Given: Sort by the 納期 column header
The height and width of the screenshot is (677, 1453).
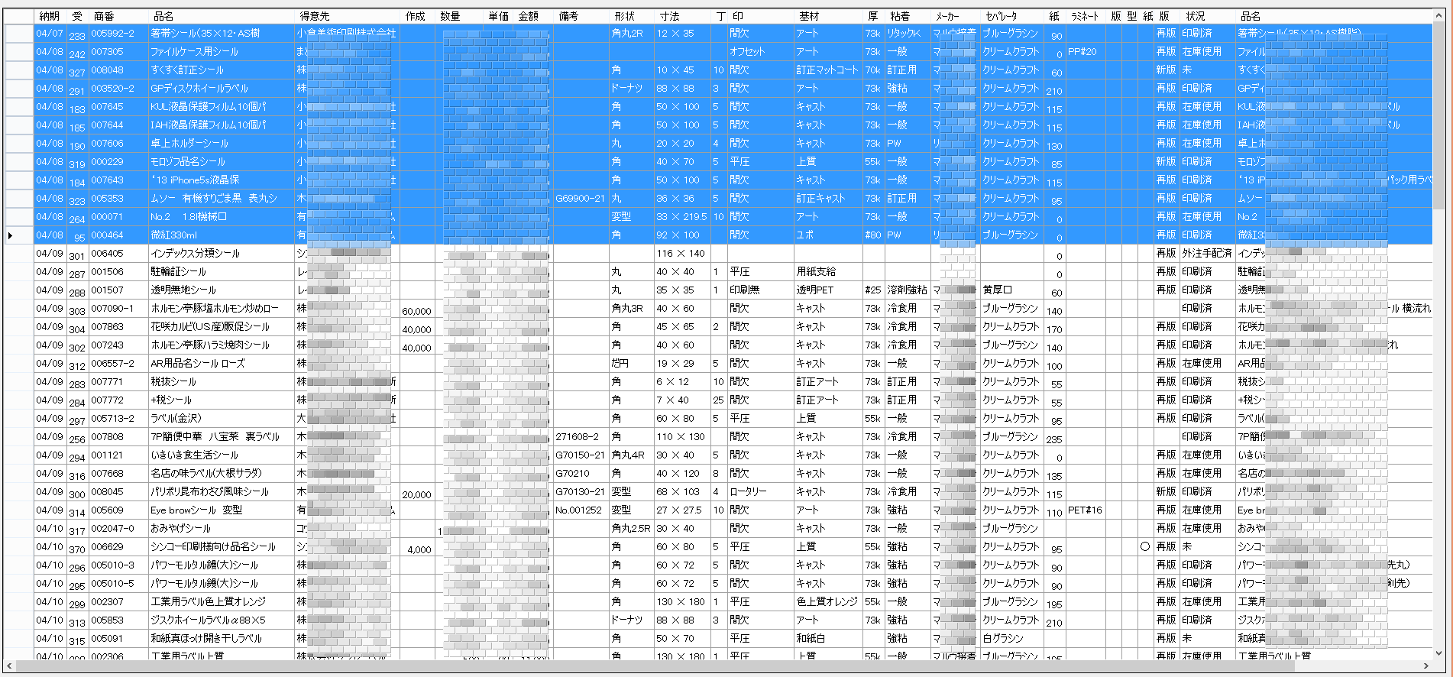Looking at the screenshot, I should coord(48,16).
